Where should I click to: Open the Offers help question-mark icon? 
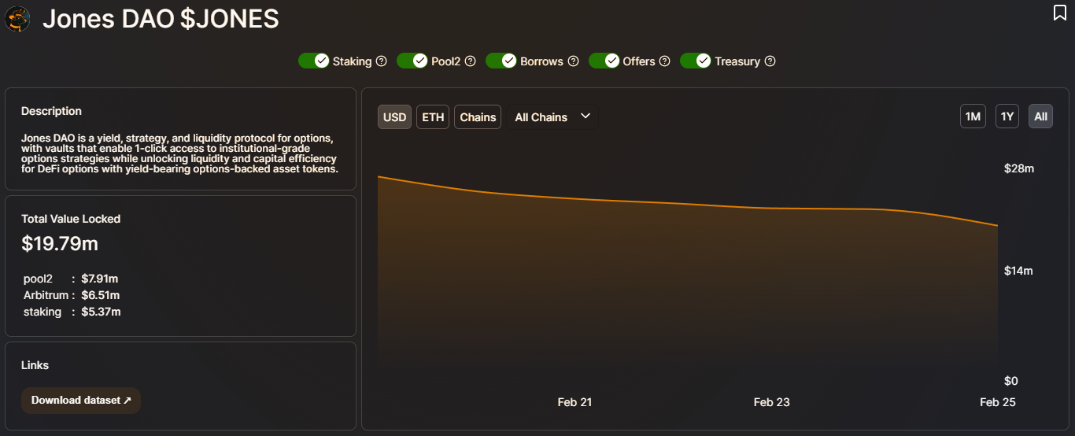coord(664,61)
